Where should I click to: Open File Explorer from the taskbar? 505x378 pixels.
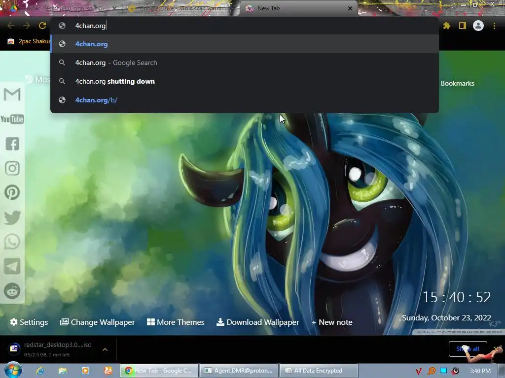[x=63, y=371]
